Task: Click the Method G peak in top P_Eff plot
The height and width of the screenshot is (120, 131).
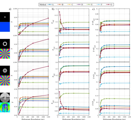Action: 59,12
